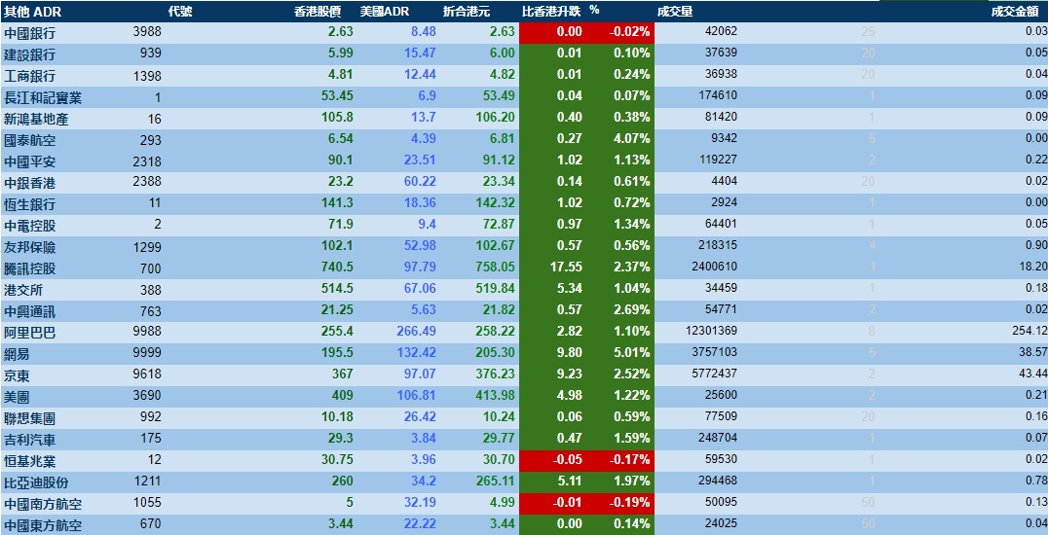The image size is (1048, 535).
Task: Click stock code 9988
Action: click(x=147, y=332)
